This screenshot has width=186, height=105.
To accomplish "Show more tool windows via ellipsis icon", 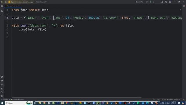I will [2, 15].
